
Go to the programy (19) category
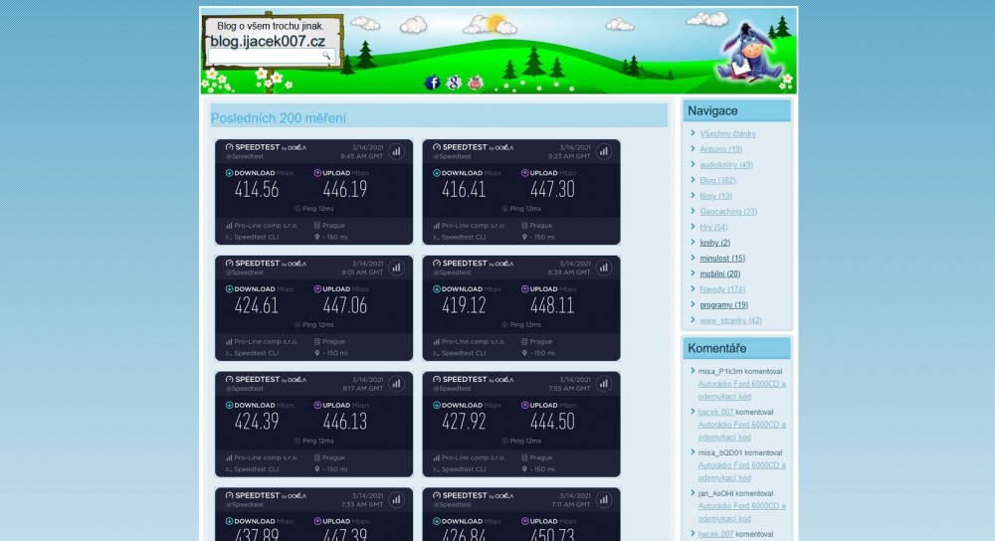tap(723, 304)
